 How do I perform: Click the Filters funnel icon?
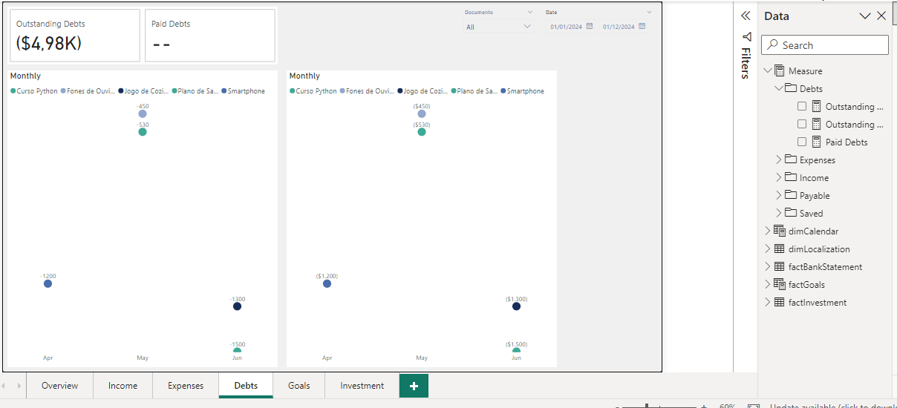(x=746, y=36)
